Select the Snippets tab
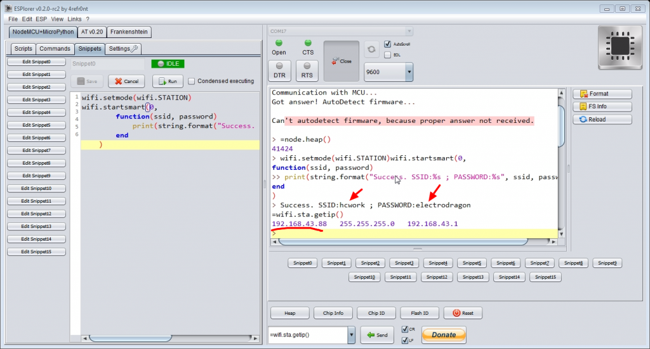Screen dimensions: 650x349 [x=90, y=49]
